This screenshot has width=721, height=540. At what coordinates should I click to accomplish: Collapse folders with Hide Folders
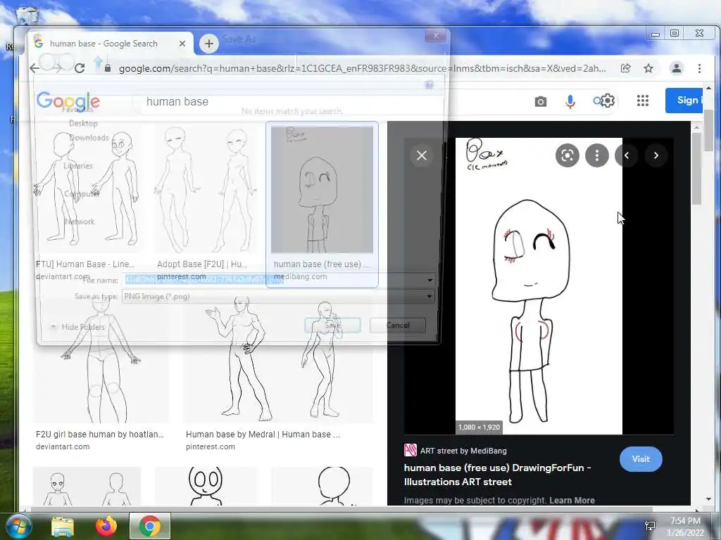pyautogui.click(x=78, y=327)
